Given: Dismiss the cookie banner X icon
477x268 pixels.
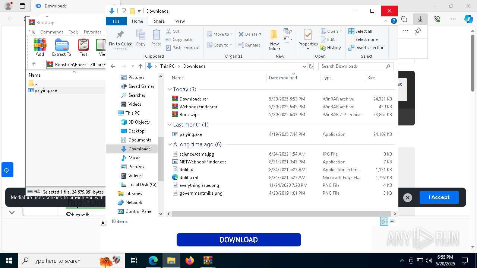Looking at the screenshot, I should (408, 198).
